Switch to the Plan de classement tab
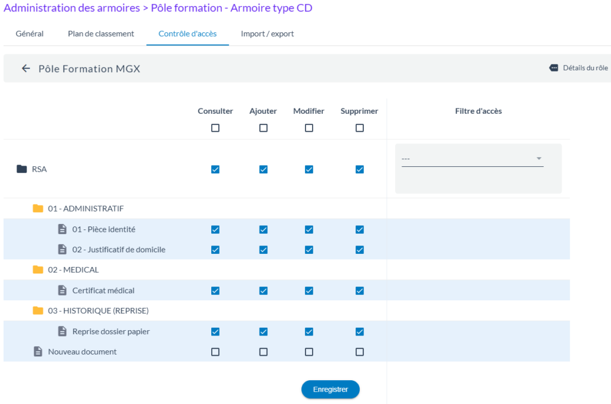611x404 pixels. point(101,34)
